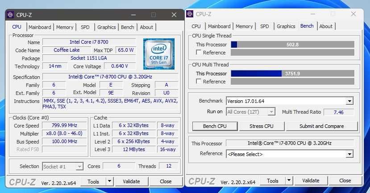Open the Benchmark version dropdown

[x=349, y=101]
